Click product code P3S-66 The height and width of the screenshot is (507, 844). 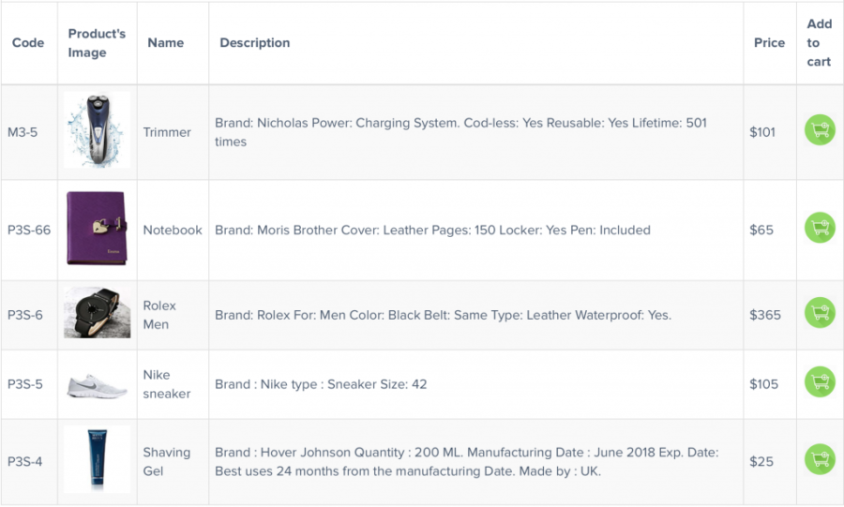pos(29,230)
